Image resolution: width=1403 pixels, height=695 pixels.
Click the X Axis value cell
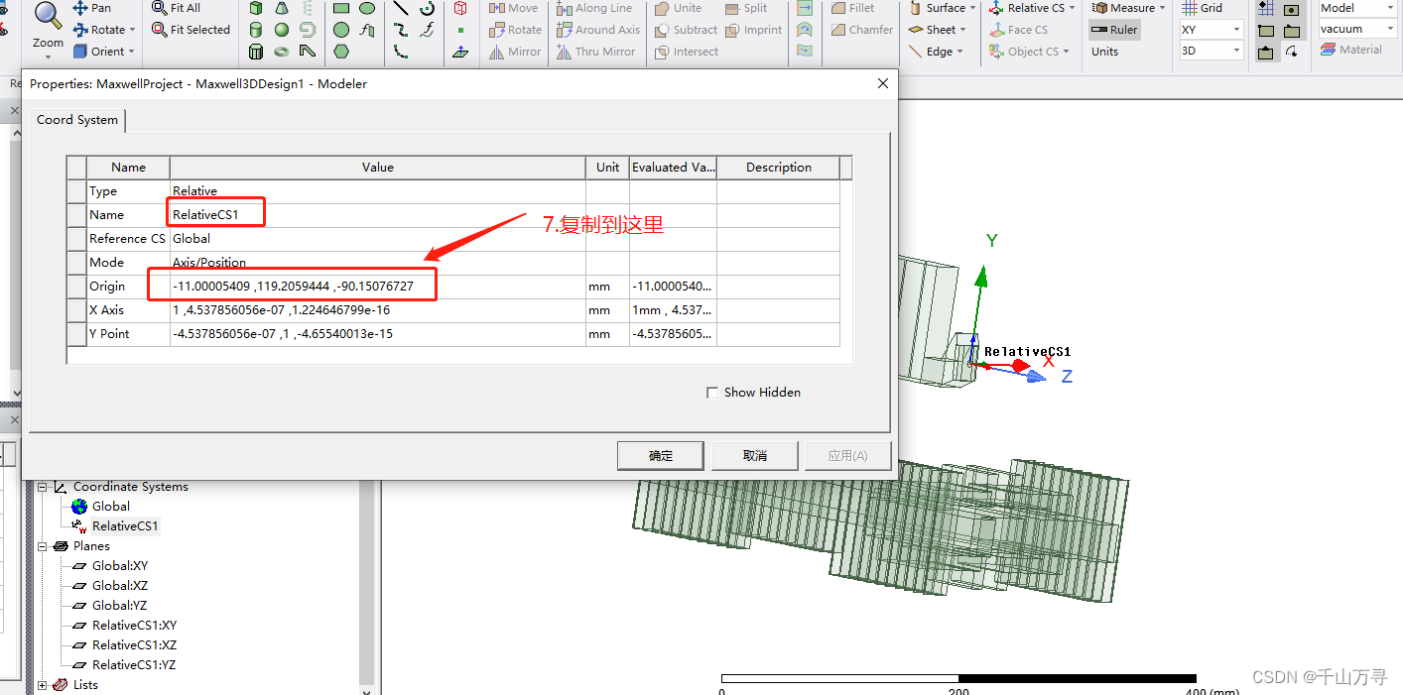[x=378, y=310]
